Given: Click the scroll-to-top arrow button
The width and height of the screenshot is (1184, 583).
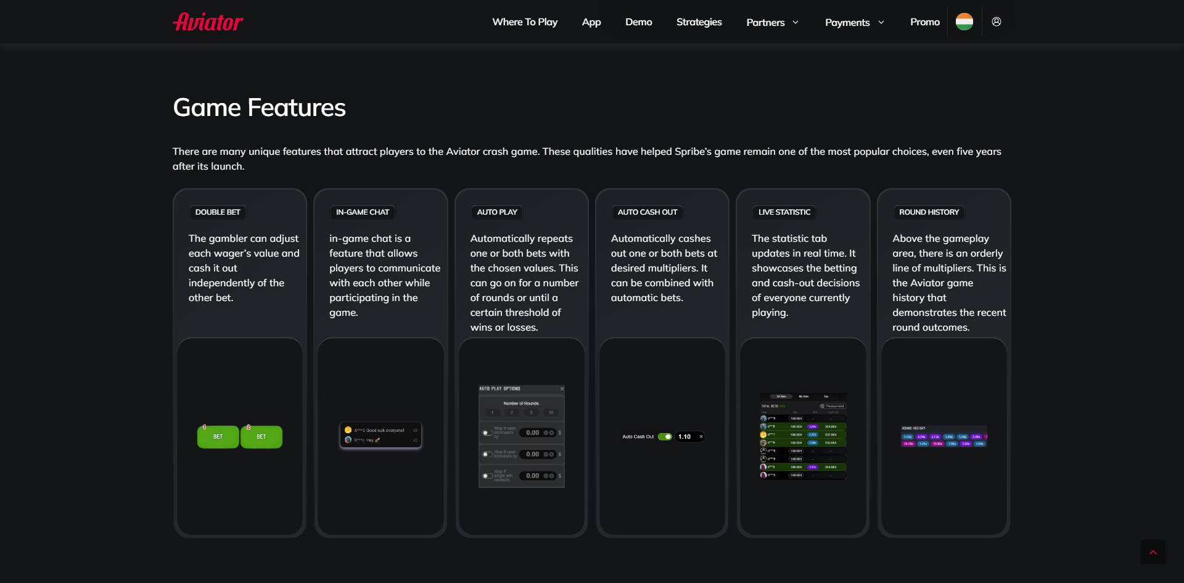Looking at the screenshot, I should click(1153, 552).
